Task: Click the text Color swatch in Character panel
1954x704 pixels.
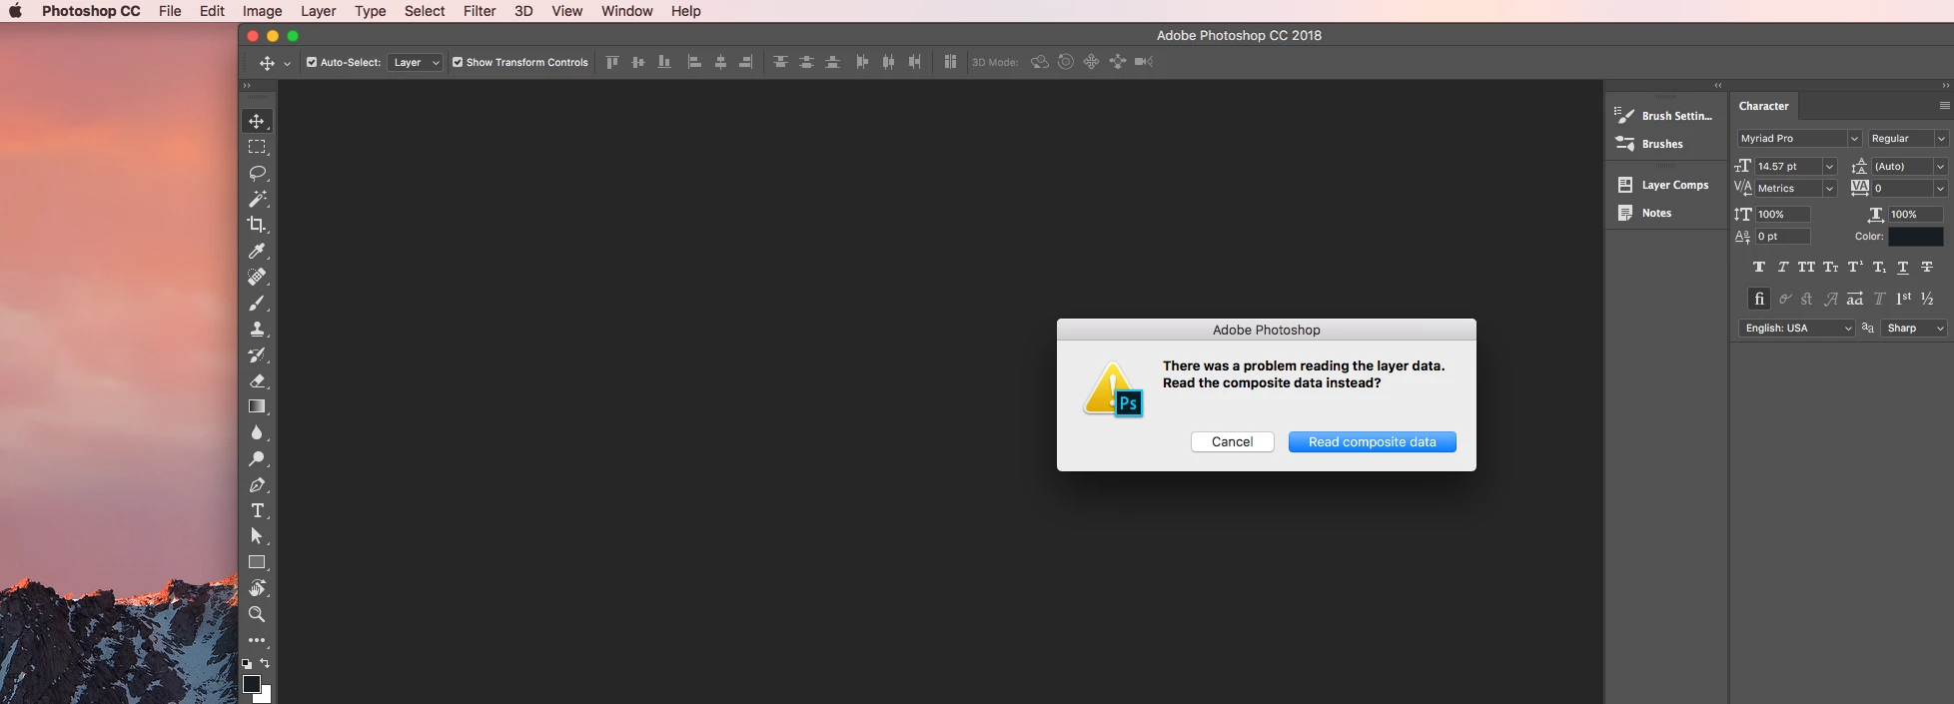Action: click(1915, 237)
